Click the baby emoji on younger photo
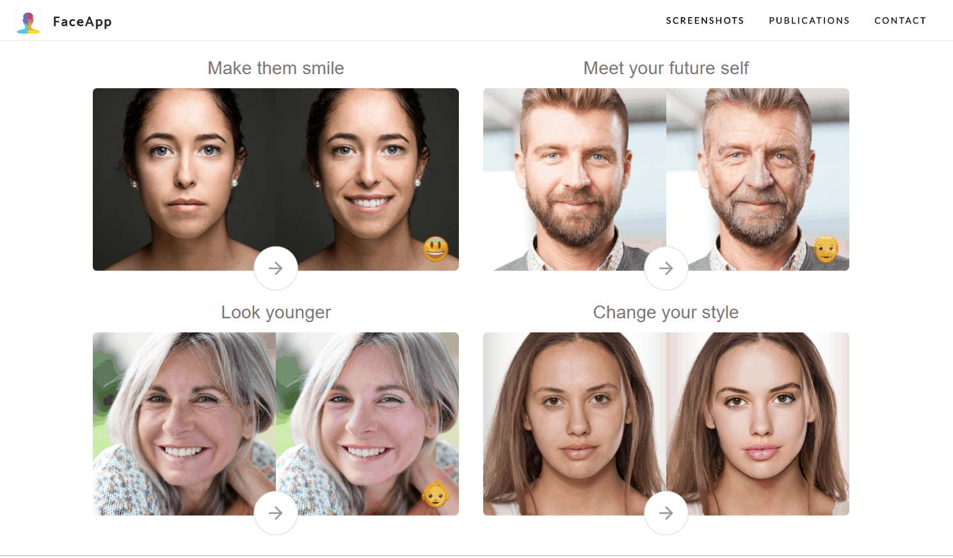Image resolution: width=953 pixels, height=558 pixels. click(x=436, y=494)
